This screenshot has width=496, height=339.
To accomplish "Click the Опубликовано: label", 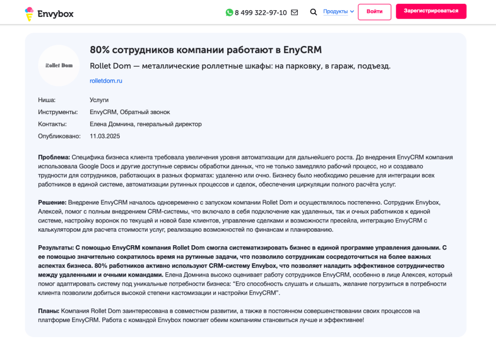I will click(x=60, y=136).
